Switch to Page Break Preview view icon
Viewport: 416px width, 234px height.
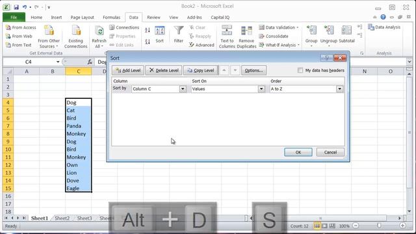[332, 226]
